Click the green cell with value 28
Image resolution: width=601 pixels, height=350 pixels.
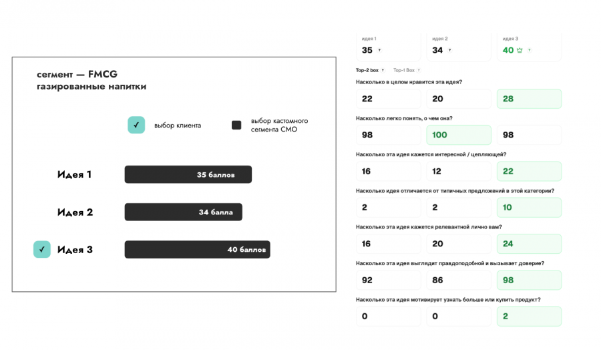tap(529, 99)
